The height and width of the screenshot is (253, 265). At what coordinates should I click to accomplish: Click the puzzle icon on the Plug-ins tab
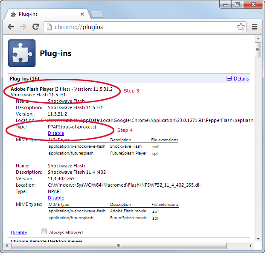pyautogui.click(x=13, y=14)
